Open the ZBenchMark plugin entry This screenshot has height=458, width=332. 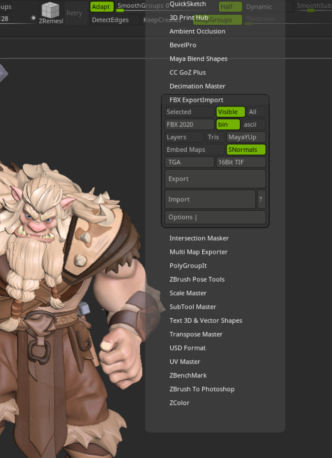tap(188, 376)
